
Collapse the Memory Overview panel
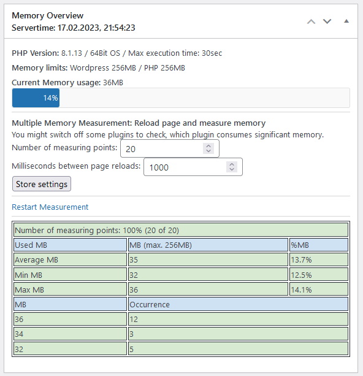coord(346,21)
